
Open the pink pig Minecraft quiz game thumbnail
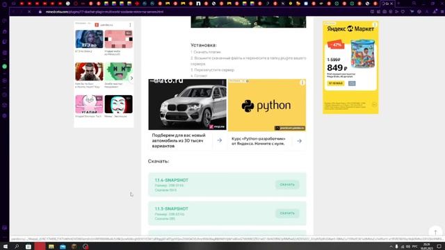[118, 39]
